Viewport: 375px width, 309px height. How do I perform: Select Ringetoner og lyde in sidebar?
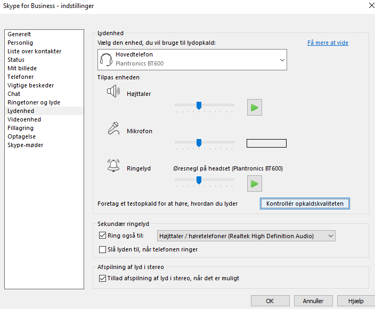point(34,102)
